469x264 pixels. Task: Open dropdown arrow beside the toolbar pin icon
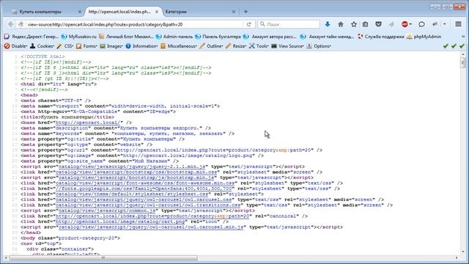click(x=445, y=24)
